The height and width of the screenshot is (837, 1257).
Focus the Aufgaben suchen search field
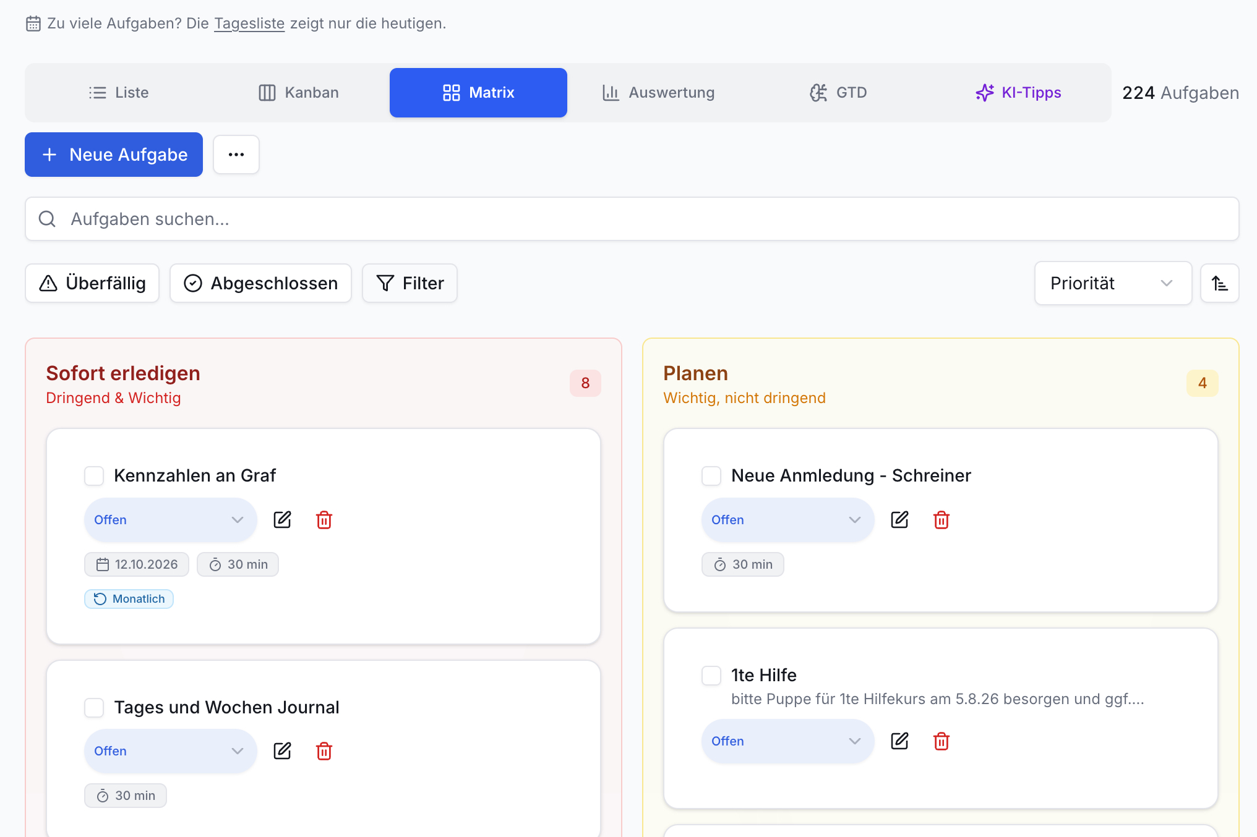point(632,219)
